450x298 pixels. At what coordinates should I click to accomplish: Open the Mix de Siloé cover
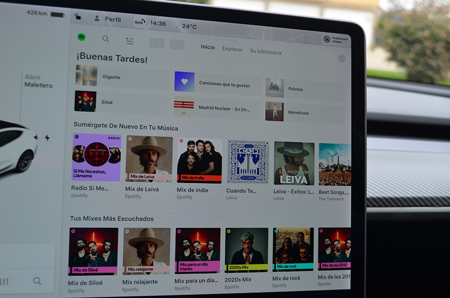[x=93, y=252]
